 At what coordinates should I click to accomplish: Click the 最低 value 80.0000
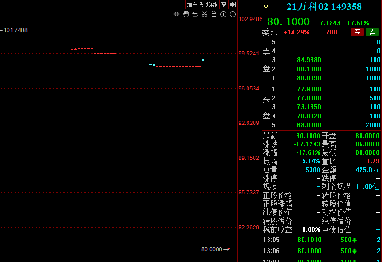368,153
